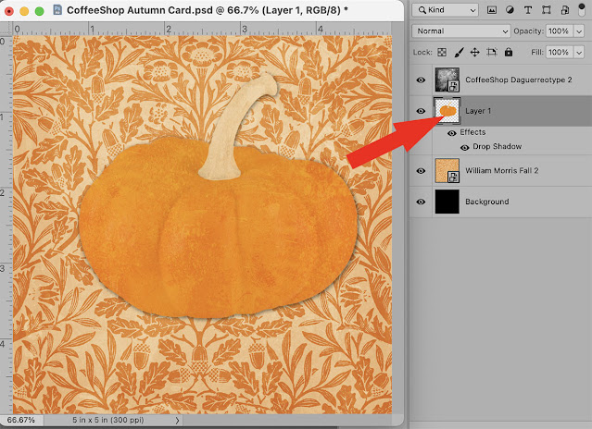
Task: Toggle Effects visibility eye on Layer 1
Action: [x=451, y=133]
